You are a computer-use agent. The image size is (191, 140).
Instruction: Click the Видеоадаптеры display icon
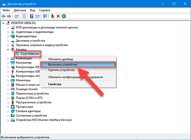13,36
